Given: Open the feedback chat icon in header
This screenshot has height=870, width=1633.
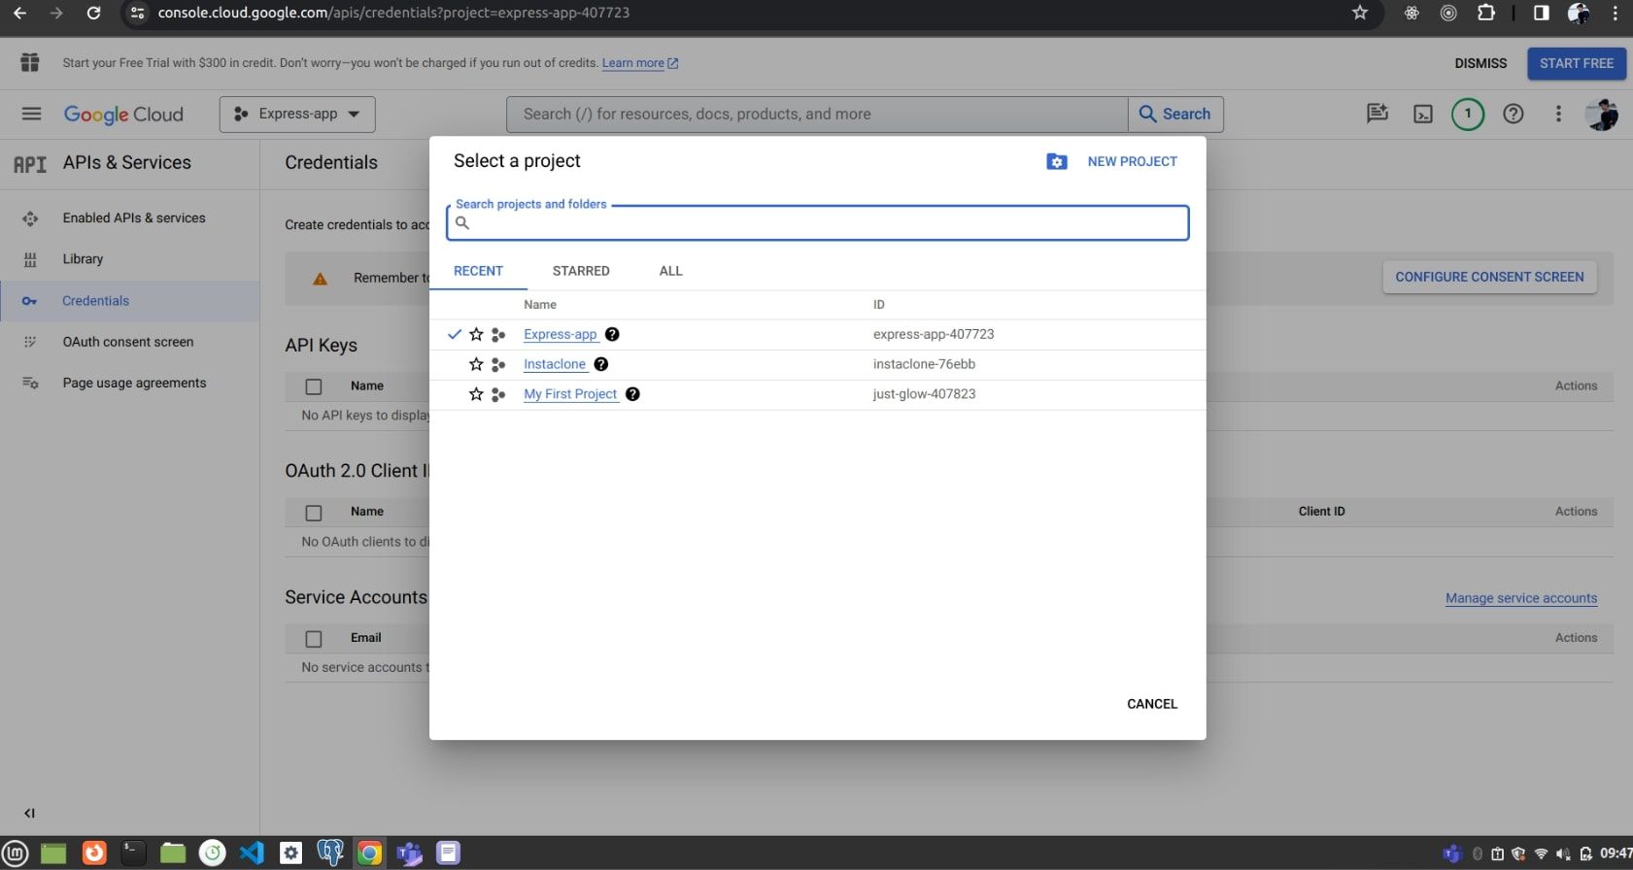Looking at the screenshot, I should coord(1378,114).
